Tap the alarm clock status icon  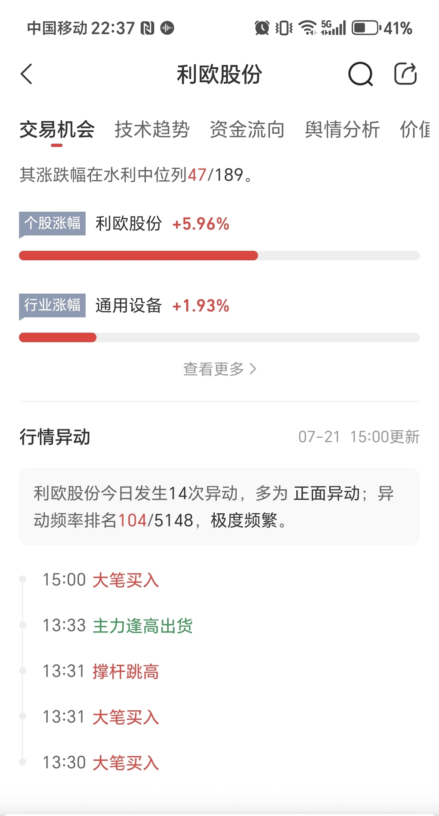pos(262,28)
